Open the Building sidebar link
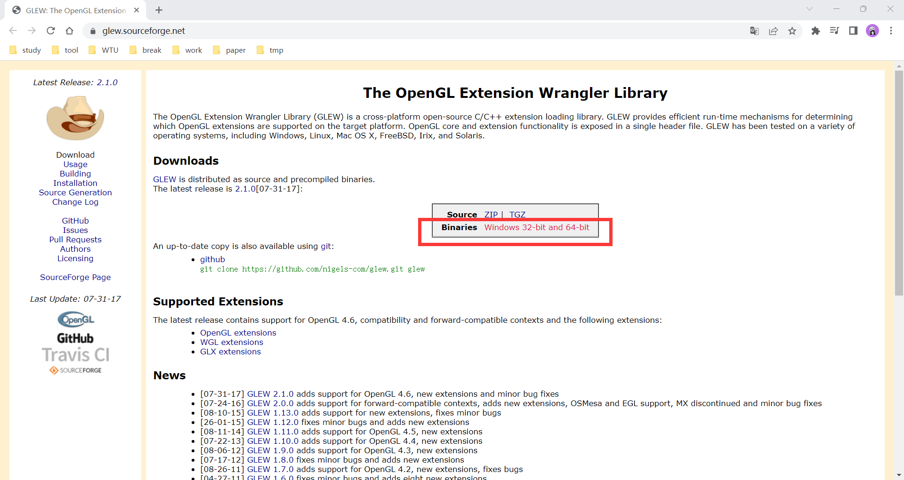This screenshot has height=480, width=904. pyautogui.click(x=75, y=174)
